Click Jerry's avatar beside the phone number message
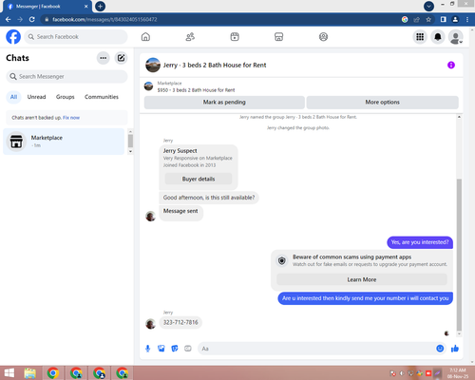475x380 pixels. [x=150, y=324]
